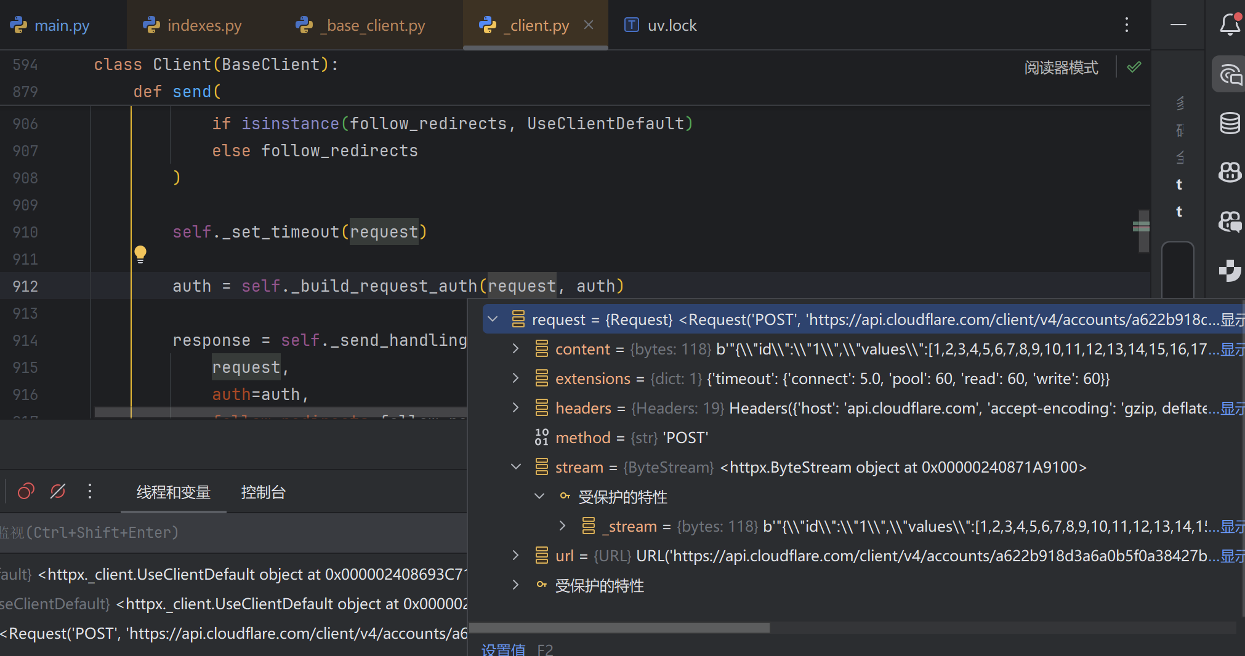This screenshot has height=656, width=1245.
Task: Open the database tool window icon
Action: (x=1230, y=123)
